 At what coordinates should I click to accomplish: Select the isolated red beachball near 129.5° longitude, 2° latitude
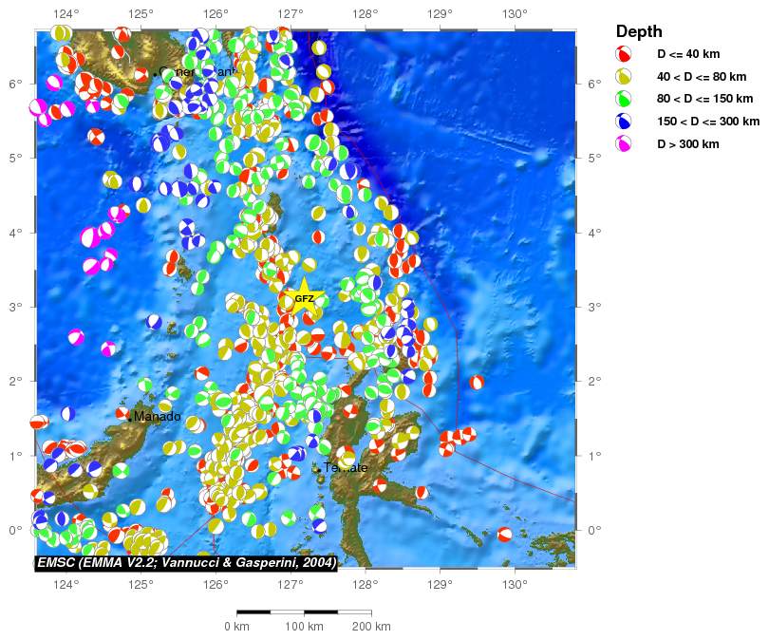click(477, 382)
